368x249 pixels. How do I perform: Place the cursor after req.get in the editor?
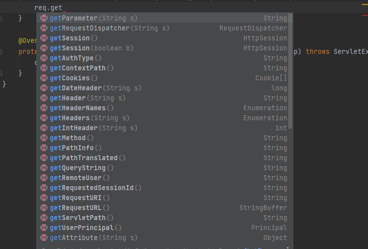(x=63, y=8)
